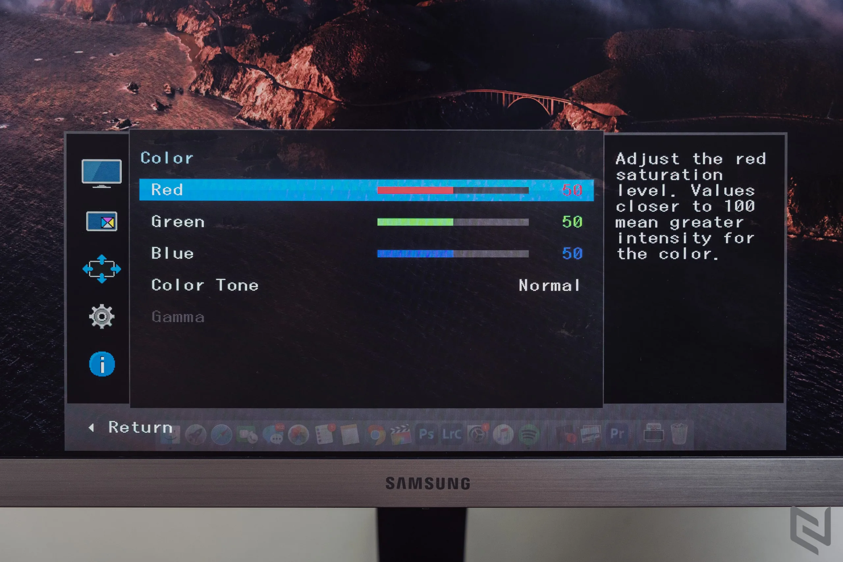Launch Premiere Pro from the dock
This screenshot has height=562, width=843.
617,433
